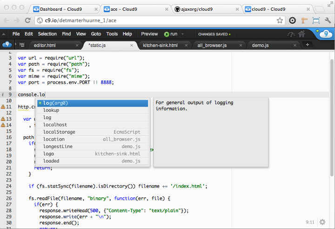The height and width of the screenshot is (229, 335).
Task: Click the orange paint roller extension icon
Action: pyautogui.click(x=304, y=20)
